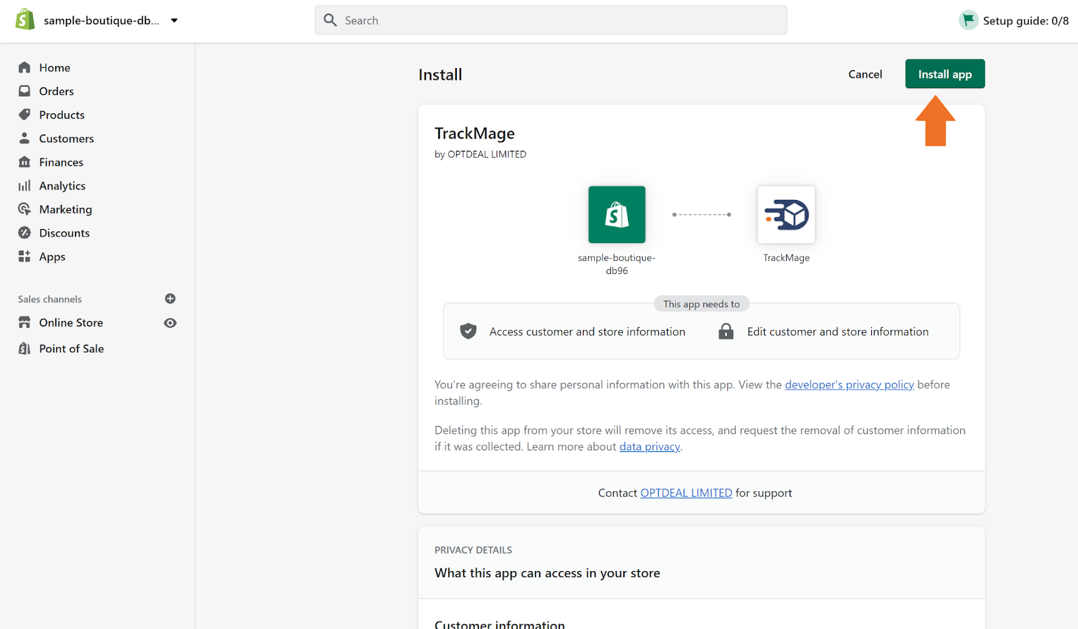Click the Search input field
The width and height of the screenshot is (1078, 629).
click(550, 20)
